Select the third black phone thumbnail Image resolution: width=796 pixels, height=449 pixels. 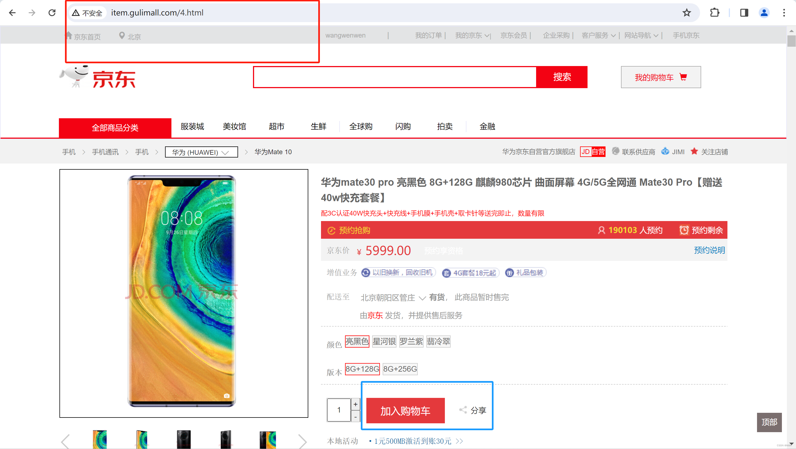click(184, 439)
